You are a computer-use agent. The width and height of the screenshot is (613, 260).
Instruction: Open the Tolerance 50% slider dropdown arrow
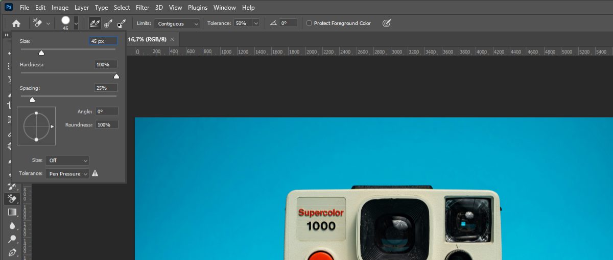click(x=255, y=23)
